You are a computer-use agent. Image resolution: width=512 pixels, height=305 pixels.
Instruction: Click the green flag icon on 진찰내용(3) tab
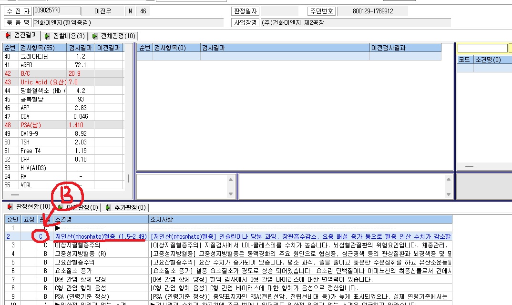47,36
